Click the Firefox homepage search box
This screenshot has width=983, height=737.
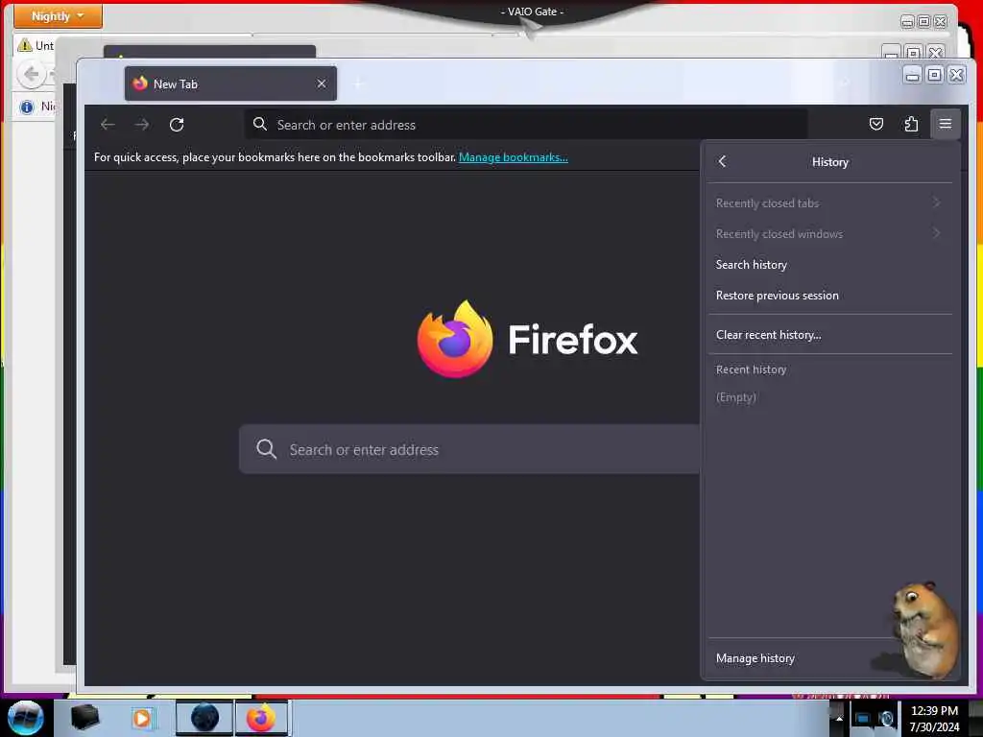pyautogui.click(x=468, y=449)
